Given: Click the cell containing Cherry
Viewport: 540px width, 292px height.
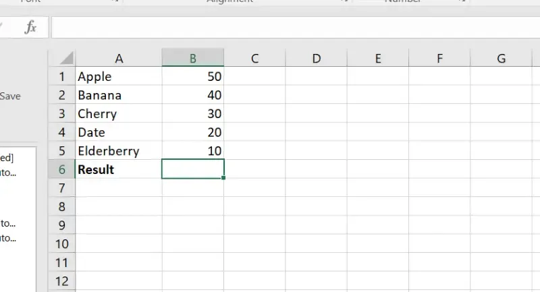Looking at the screenshot, I should (x=119, y=113).
